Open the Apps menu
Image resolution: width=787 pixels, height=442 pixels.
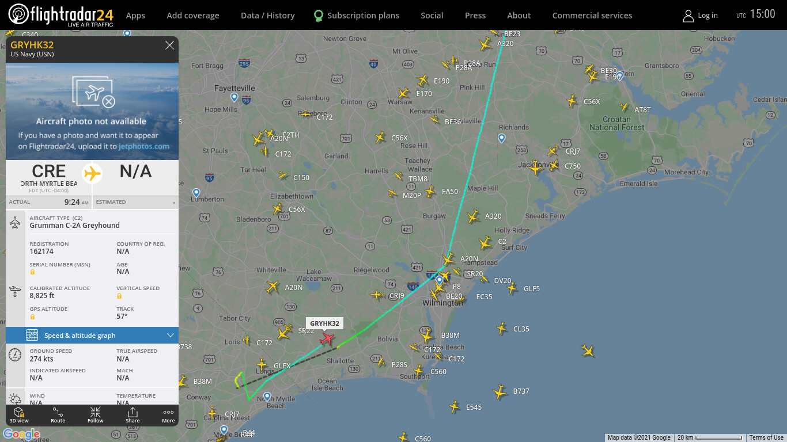click(x=135, y=16)
